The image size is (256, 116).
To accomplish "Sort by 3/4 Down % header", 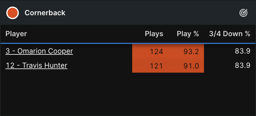I will tap(230, 34).
